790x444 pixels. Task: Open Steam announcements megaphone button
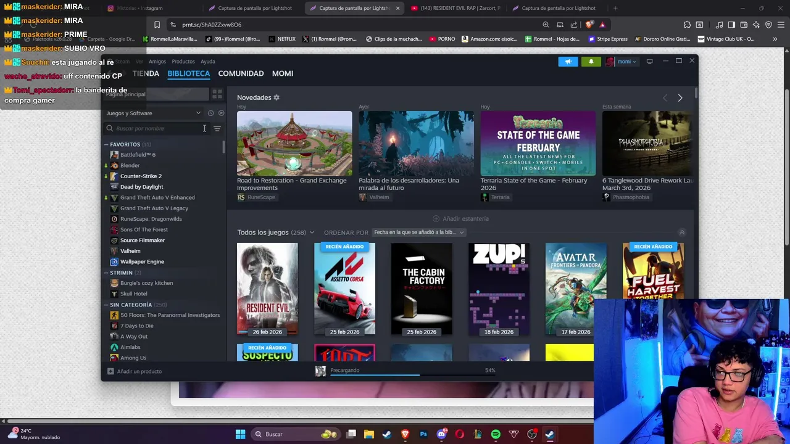click(568, 62)
